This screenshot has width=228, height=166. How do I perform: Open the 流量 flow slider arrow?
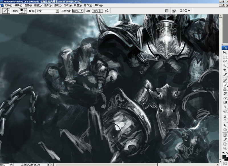101,11
